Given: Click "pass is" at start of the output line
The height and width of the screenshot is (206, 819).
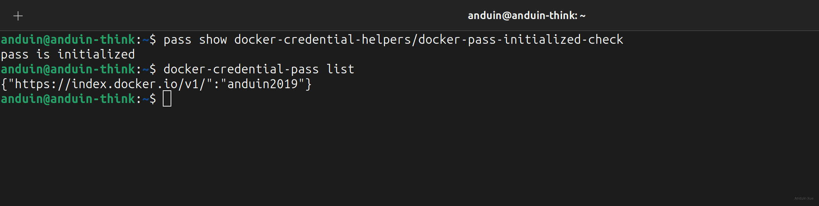Looking at the screenshot, I should 25,54.
